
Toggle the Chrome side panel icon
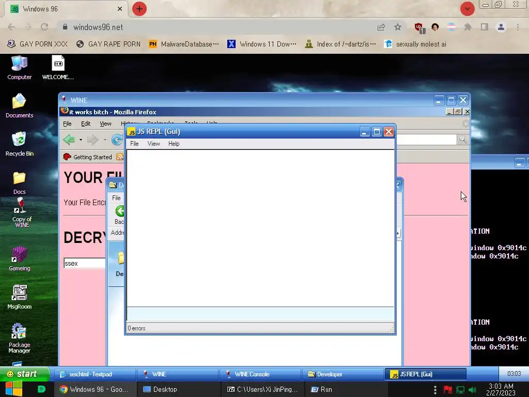click(485, 27)
